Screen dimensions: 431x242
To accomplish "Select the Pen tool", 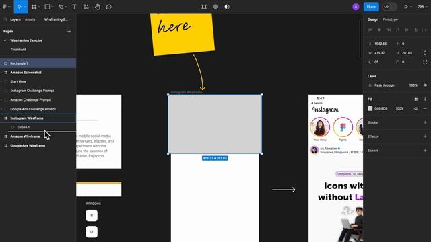I will coord(61,7).
